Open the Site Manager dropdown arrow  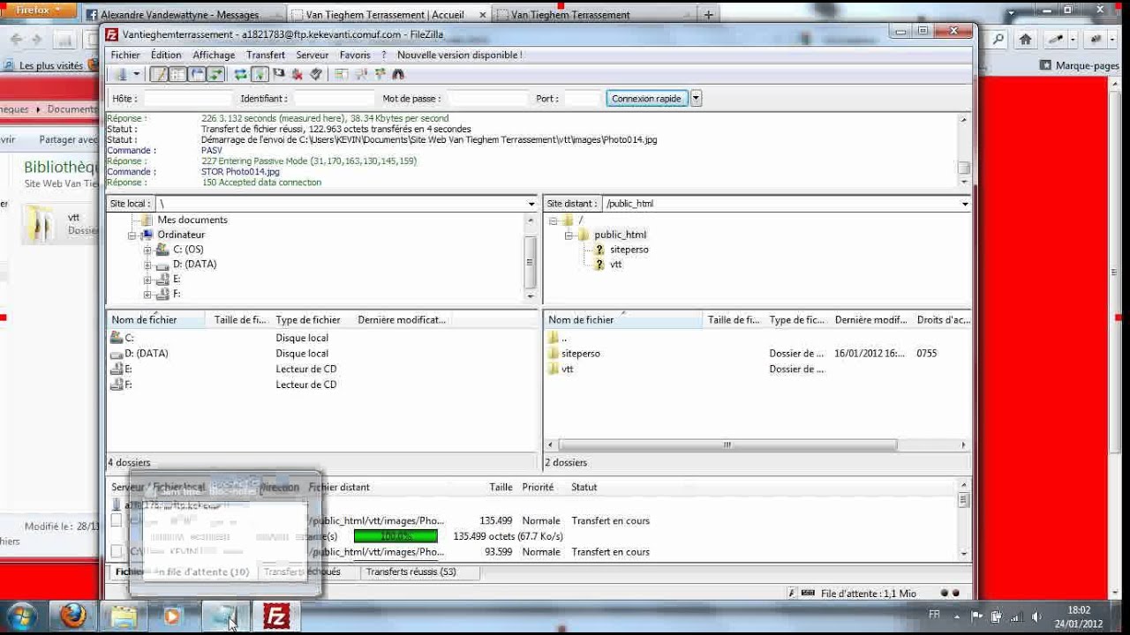[136, 75]
